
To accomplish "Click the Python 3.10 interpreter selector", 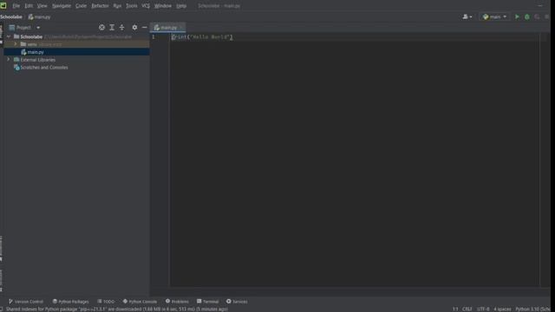I will [532, 309].
